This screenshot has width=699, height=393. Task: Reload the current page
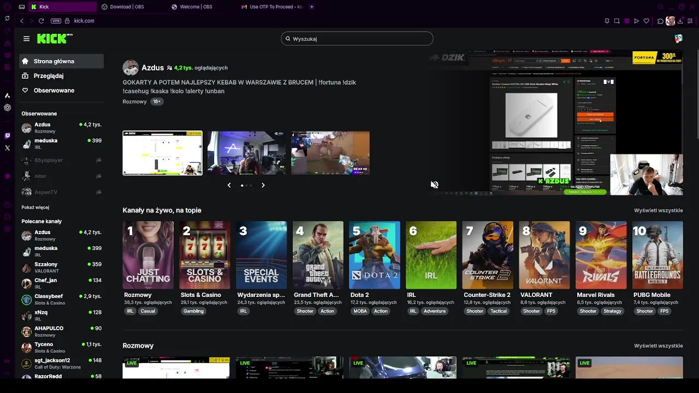(x=41, y=21)
